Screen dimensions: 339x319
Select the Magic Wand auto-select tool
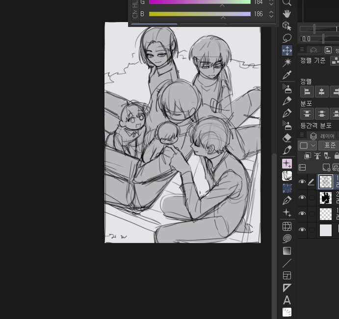pos(287,63)
